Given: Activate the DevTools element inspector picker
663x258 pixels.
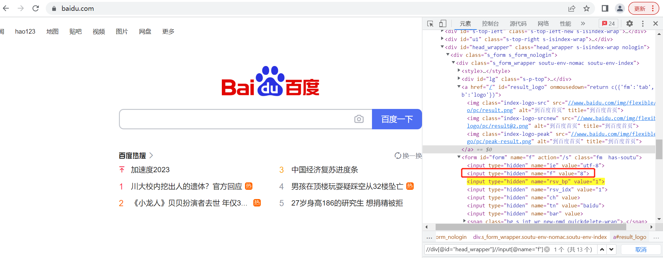Looking at the screenshot, I should (x=430, y=23).
